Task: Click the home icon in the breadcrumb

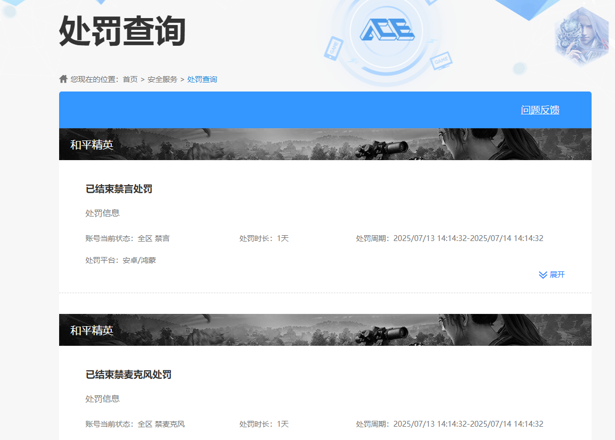Action: coord(63,79)
